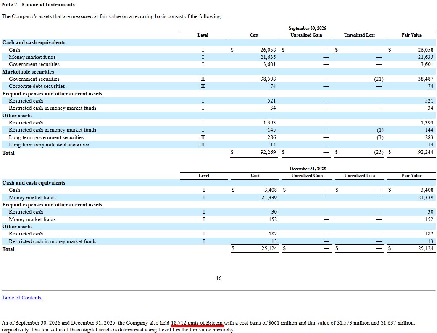Click the 'Marketable securities' section label
Screen dimensions: 437x333
(x=28, y=71)
